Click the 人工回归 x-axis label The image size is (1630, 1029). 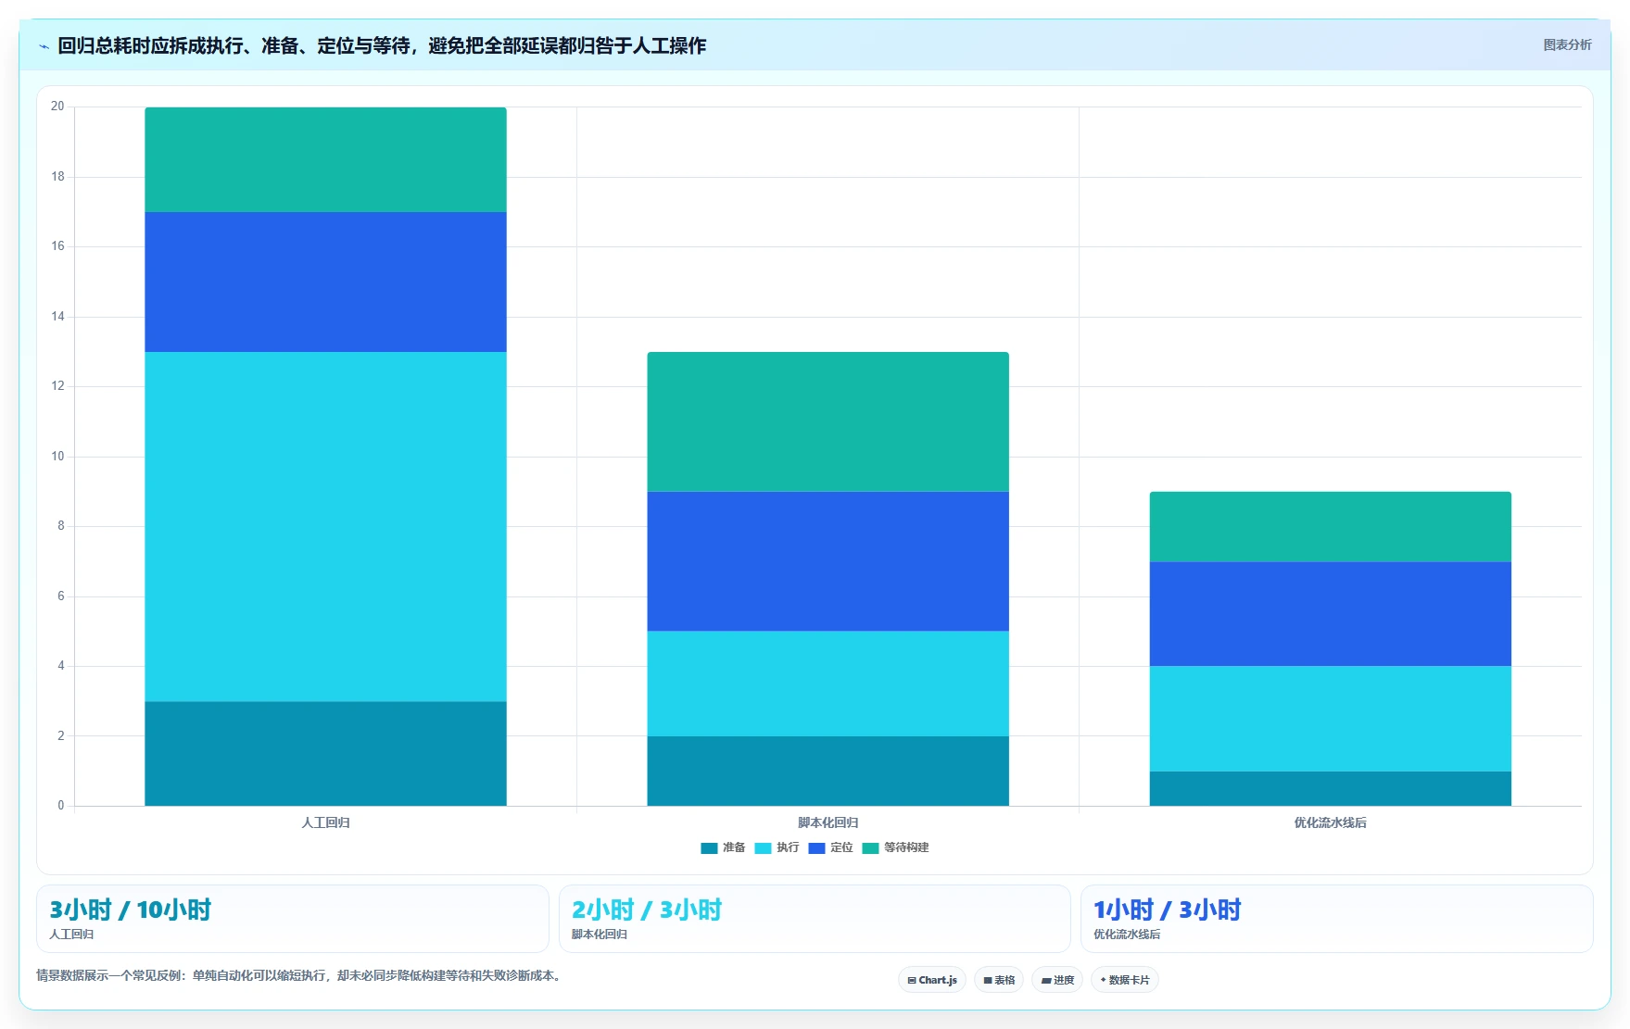(x=325, y=822)
